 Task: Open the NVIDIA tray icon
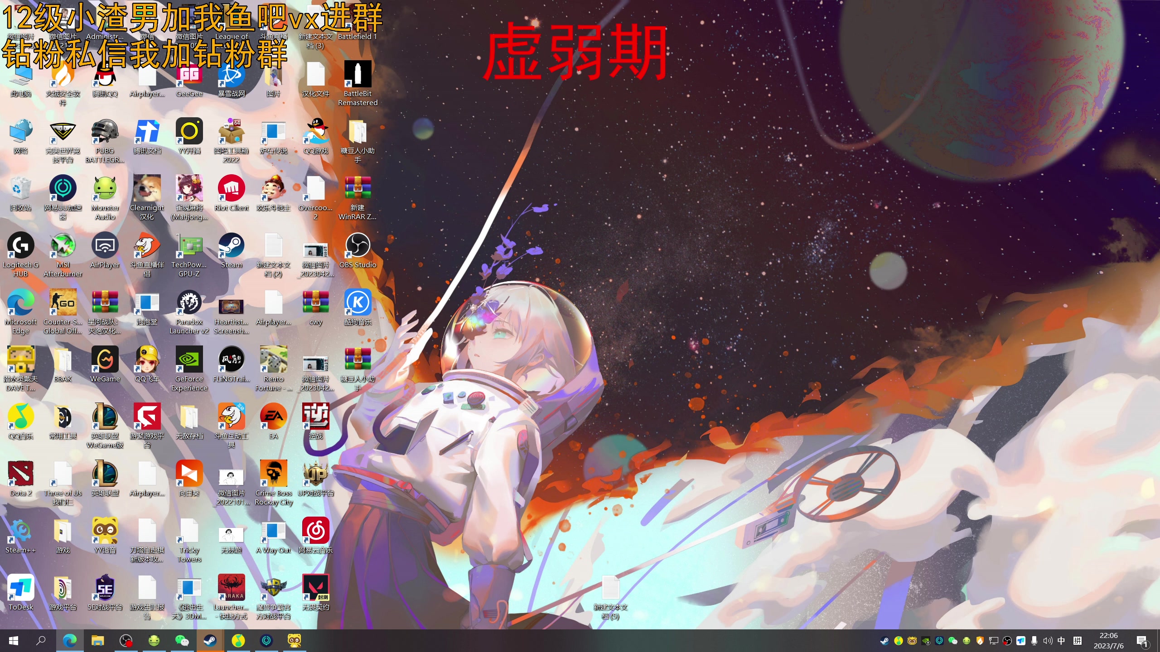[926, 641]
